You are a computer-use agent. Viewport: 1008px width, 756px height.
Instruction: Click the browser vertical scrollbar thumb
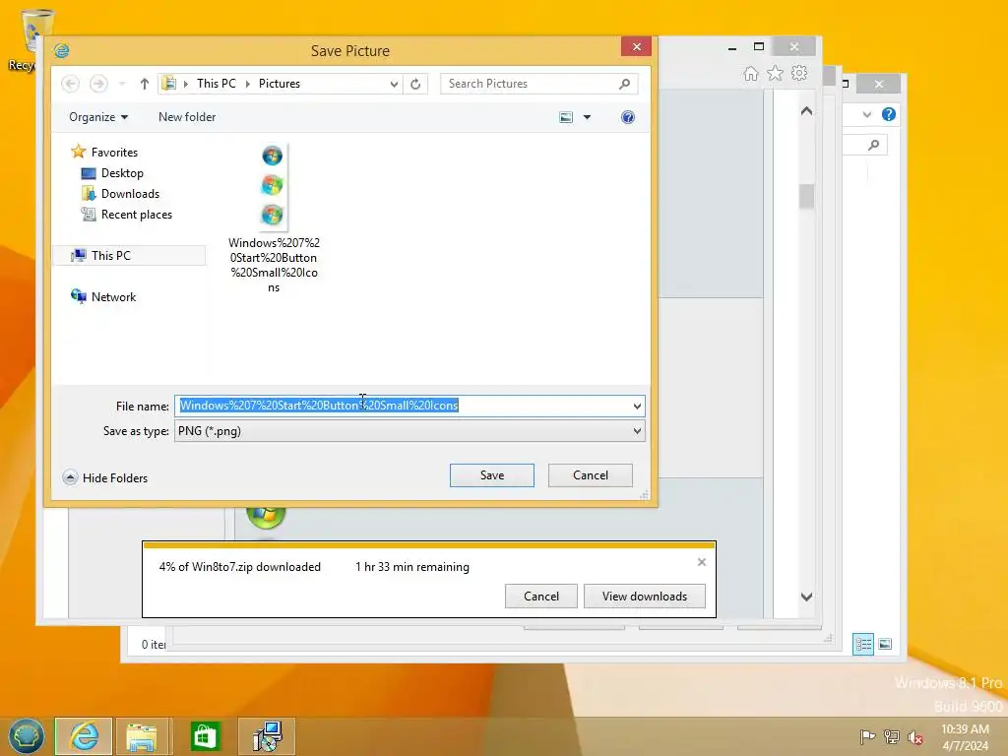pyautogui.click(x=807, y=197)
